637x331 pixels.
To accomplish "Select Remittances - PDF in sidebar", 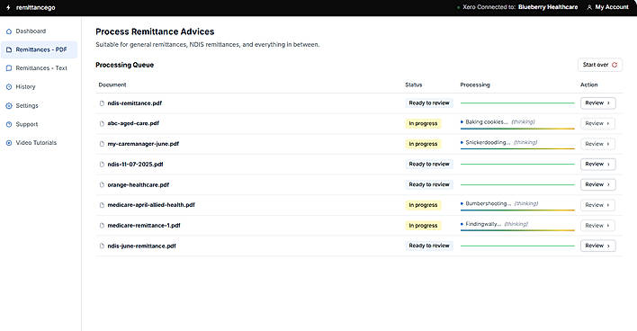I will point(39,49).
